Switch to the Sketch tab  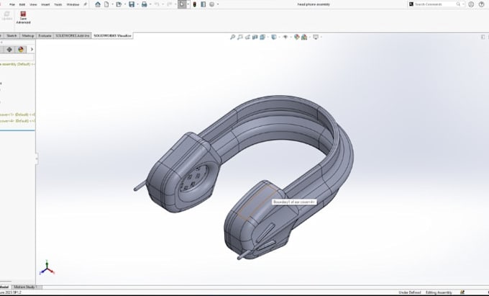[x=12, y=36]
